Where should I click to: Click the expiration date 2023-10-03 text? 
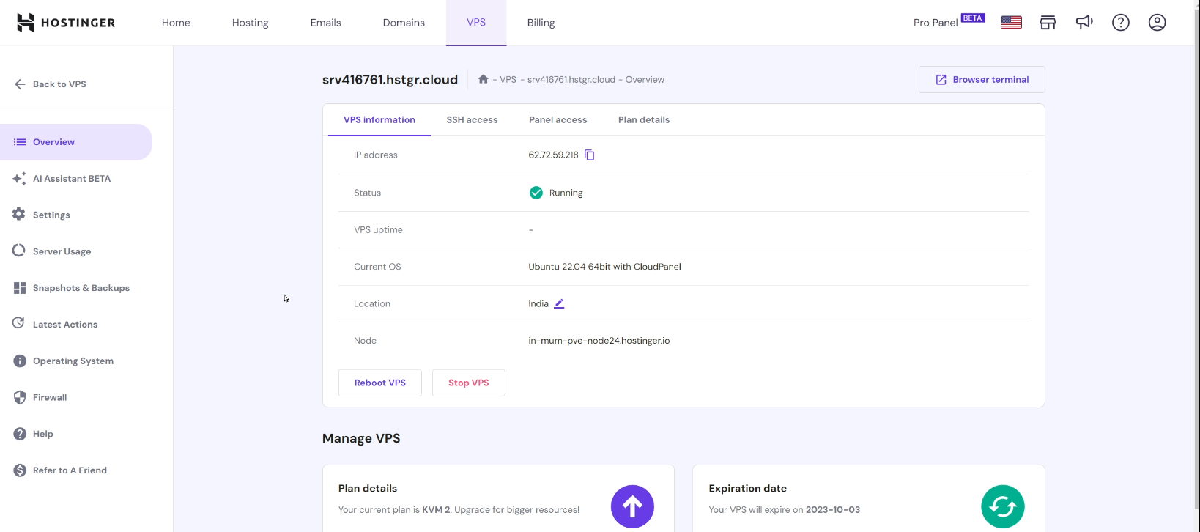833,510
